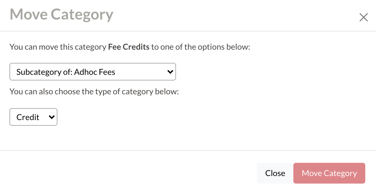Open the category type dropdown showing Credit

(33, 117)
